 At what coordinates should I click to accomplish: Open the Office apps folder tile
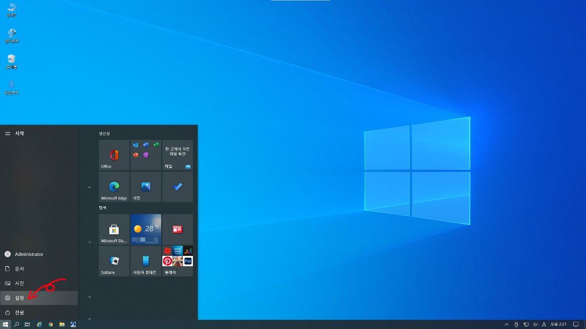pyautogui.click(x=146, y=155)
